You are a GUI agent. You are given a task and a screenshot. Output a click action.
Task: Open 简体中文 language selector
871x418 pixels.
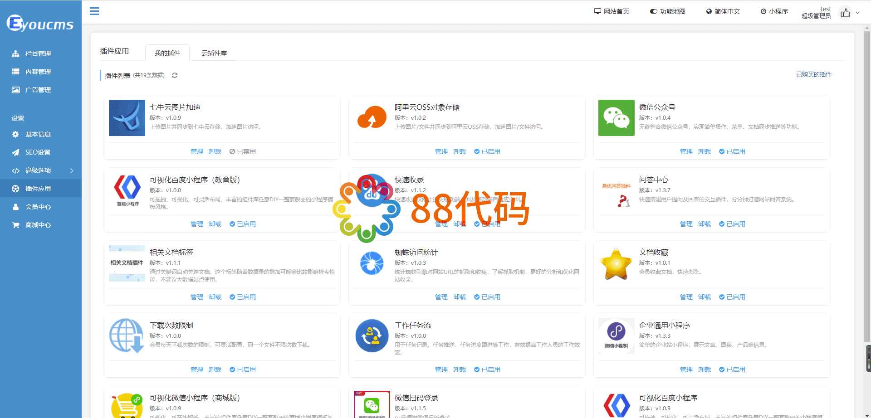click(x=723, y=11)
